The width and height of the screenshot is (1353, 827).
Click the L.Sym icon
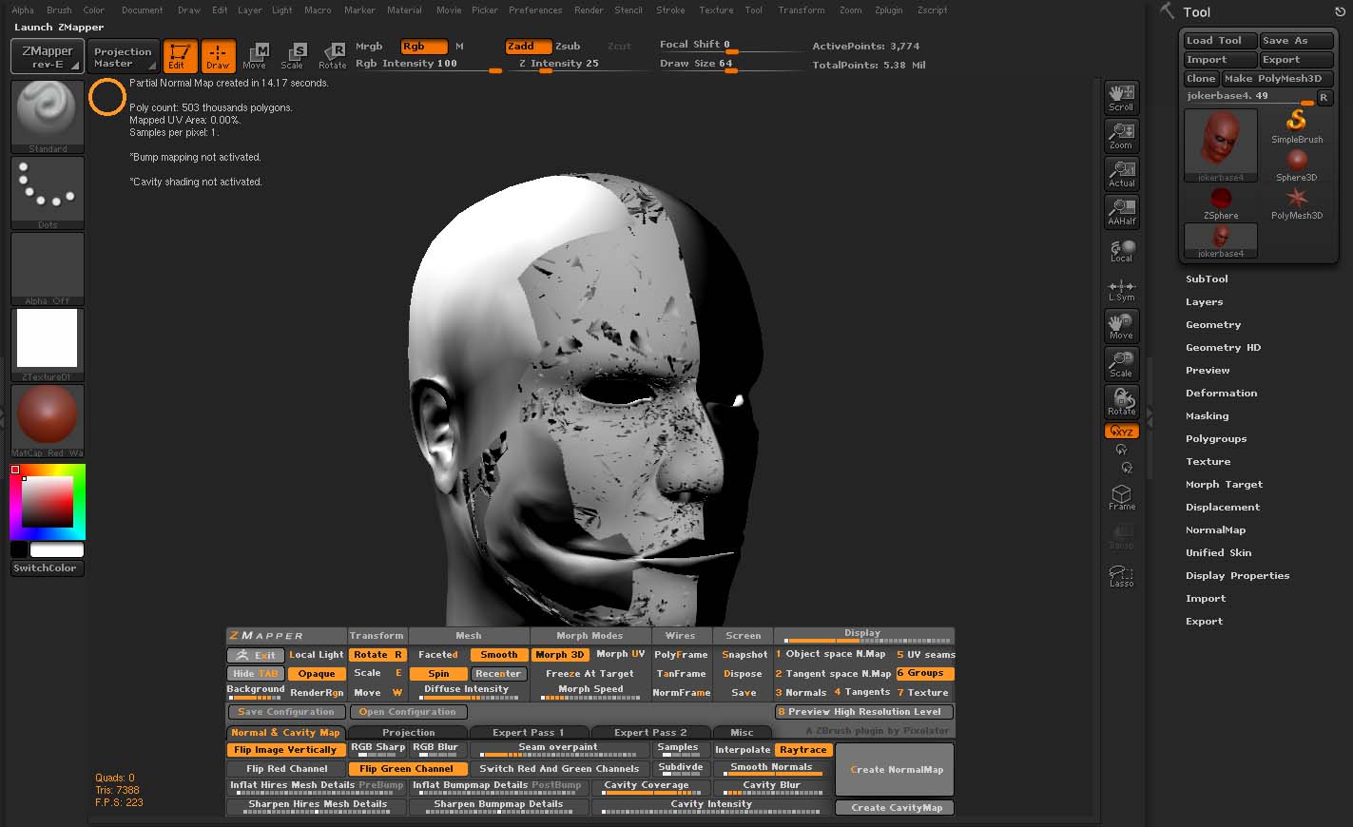click(x=1121, y=290)
